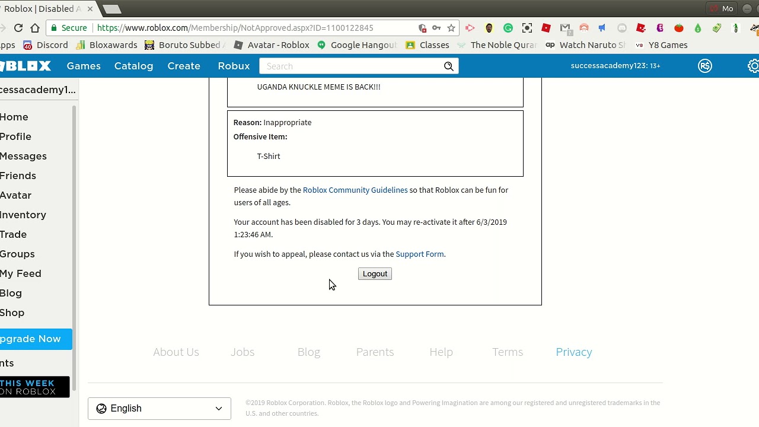The image size is (759, 427).
Task: Open the Boruto Subbed bookmark
Action: [186, 45]
